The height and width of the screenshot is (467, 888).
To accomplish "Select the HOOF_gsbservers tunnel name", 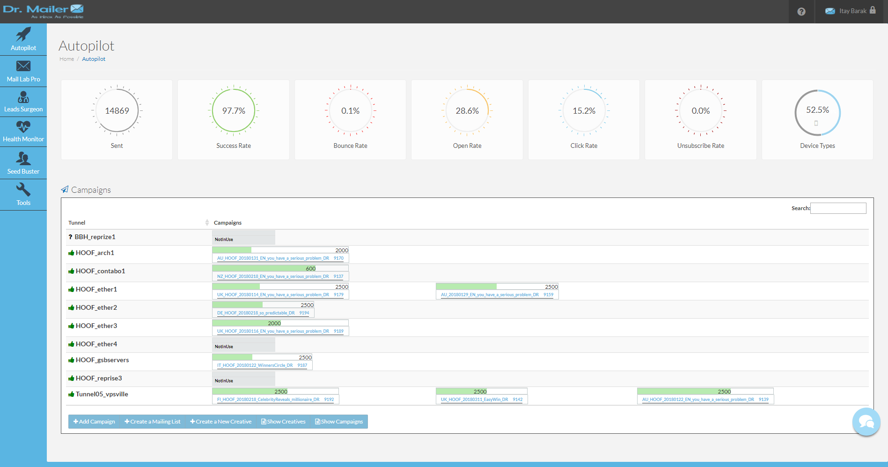I will pyautogui.click(x=103, y=360).
